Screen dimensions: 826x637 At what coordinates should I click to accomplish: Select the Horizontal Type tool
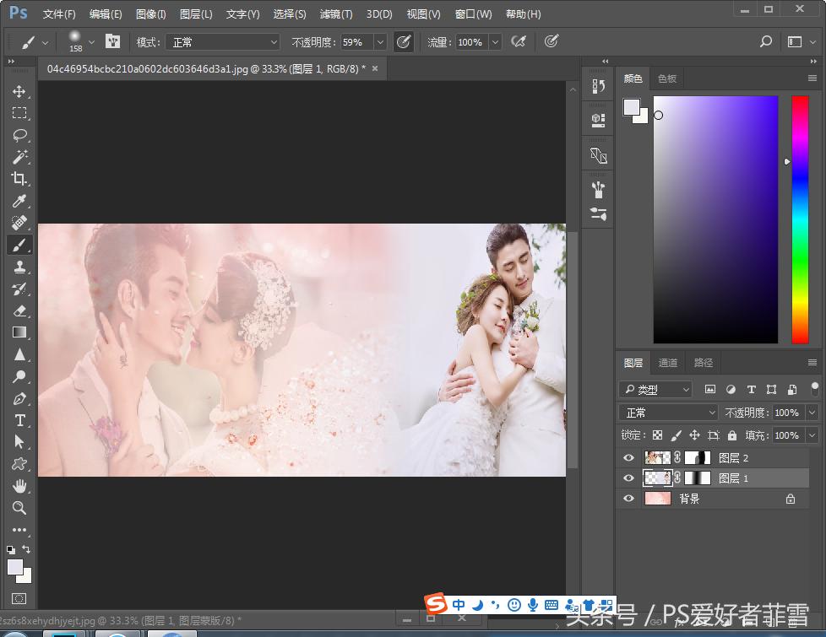[19, 420]
